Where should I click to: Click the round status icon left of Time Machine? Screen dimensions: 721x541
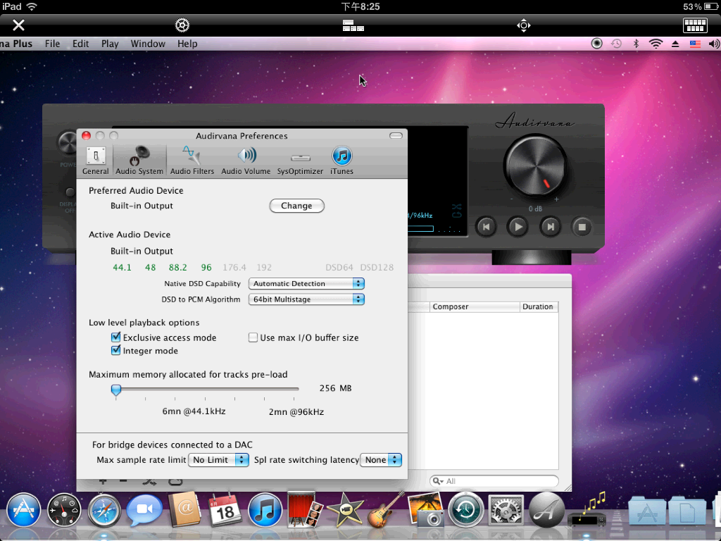click(x=596, y=44)
